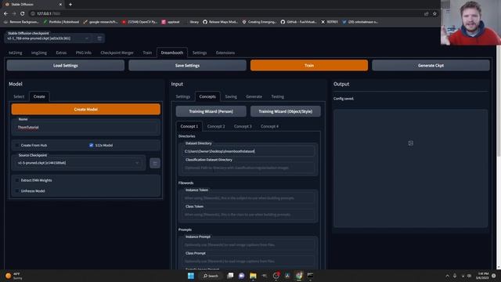Show hidden system tray icons
The image size is (501, 282).
click(x=447, y=276)
